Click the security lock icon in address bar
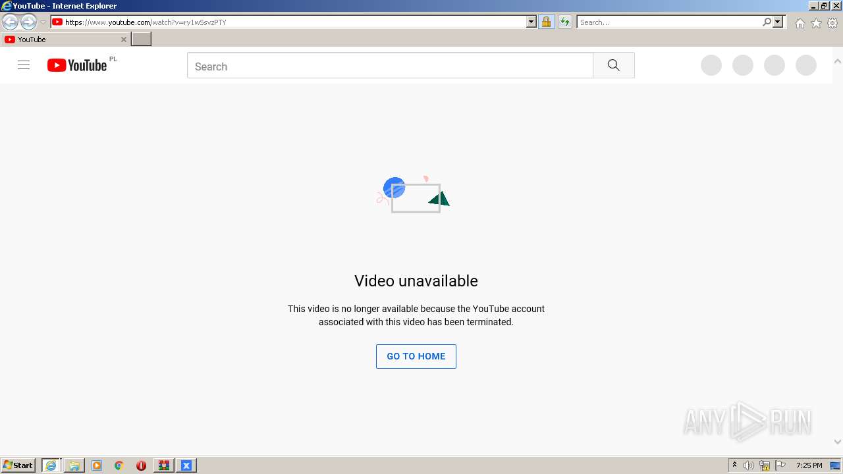The height and width of the screenshot is (474, 843). (547, 22)
